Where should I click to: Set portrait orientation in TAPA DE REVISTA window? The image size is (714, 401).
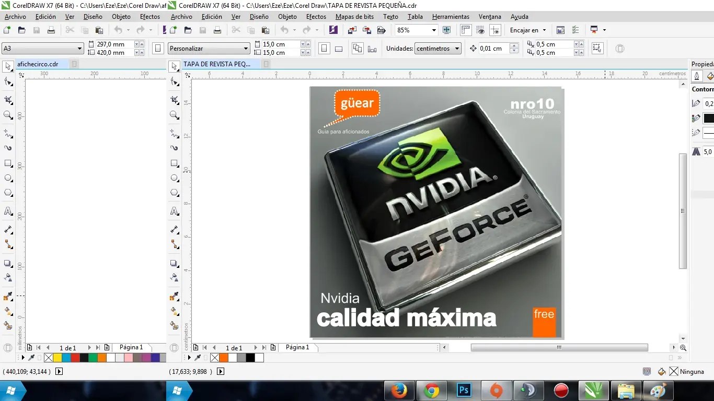324,49
